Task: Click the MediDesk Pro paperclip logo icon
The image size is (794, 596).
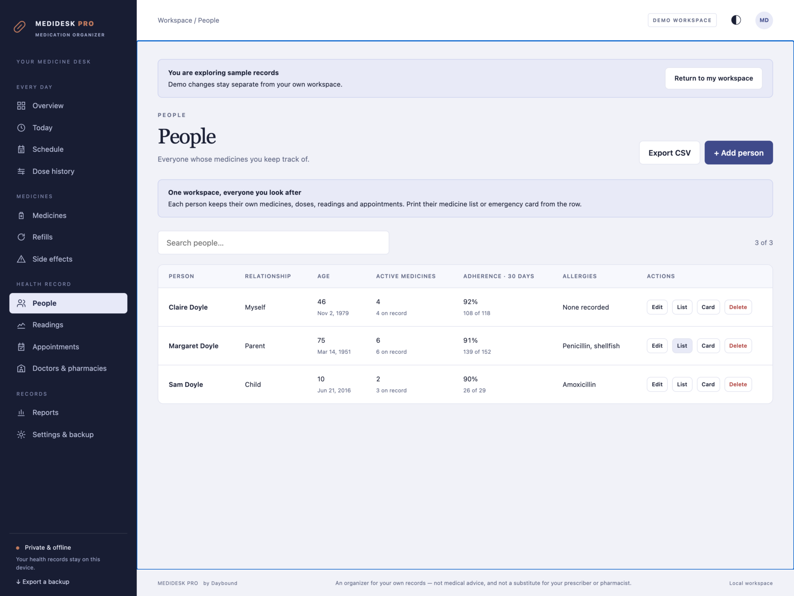Action: pyautogui.click(x=19, y=27)
